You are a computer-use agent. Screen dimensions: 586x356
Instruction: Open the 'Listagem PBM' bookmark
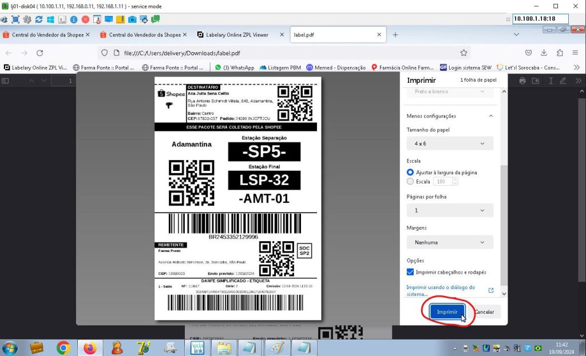(280, 67)
